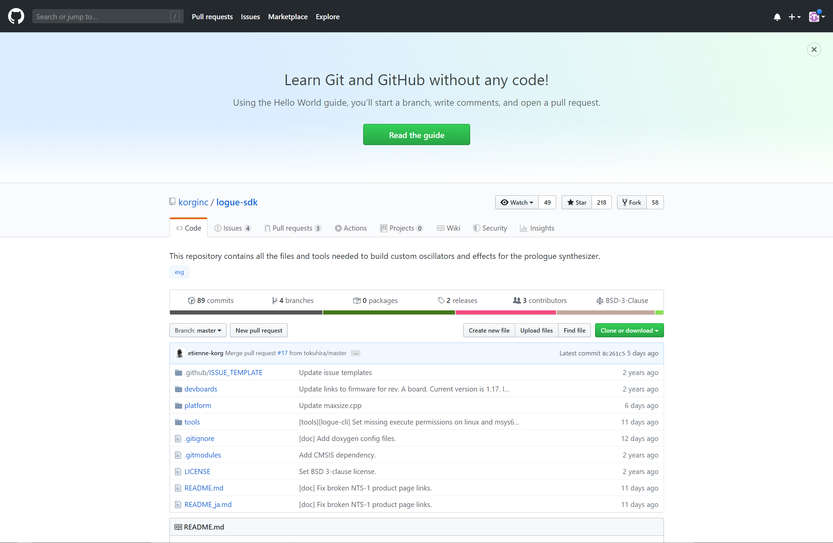View the 49 watchers count

click(x=547, y=202)
